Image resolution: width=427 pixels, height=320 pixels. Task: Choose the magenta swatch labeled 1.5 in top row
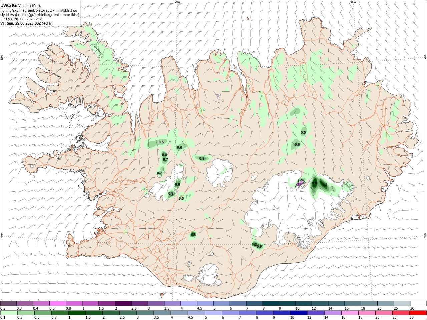[x=106, y=304]
